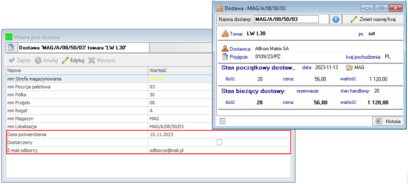Click the MAG warehouse folder icon
408x184 pixels.
349,68
